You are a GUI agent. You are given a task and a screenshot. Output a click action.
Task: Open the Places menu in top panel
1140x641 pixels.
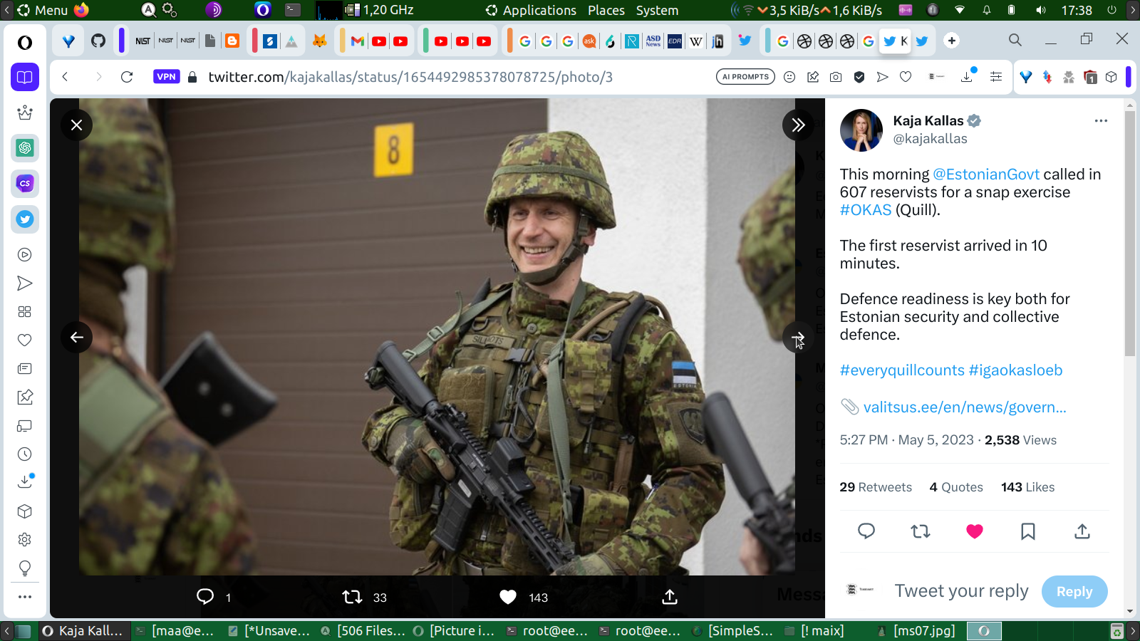pyautogui.click(x=606, y=10)
